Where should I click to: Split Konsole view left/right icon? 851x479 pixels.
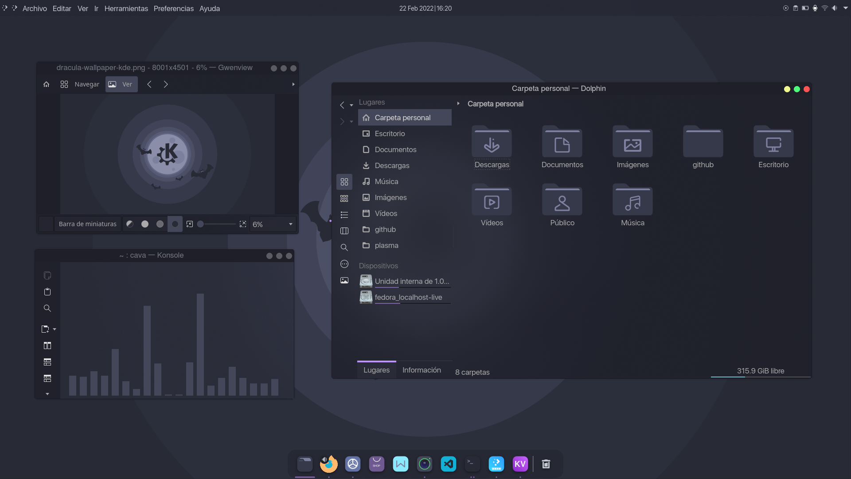click(x=47, y=346)
